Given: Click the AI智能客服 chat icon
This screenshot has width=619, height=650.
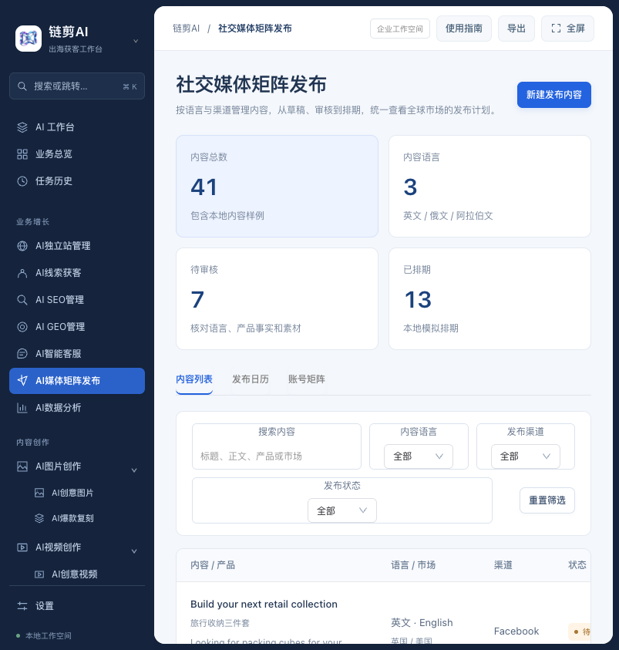Looking at the screenshot, I should [22, 354].
